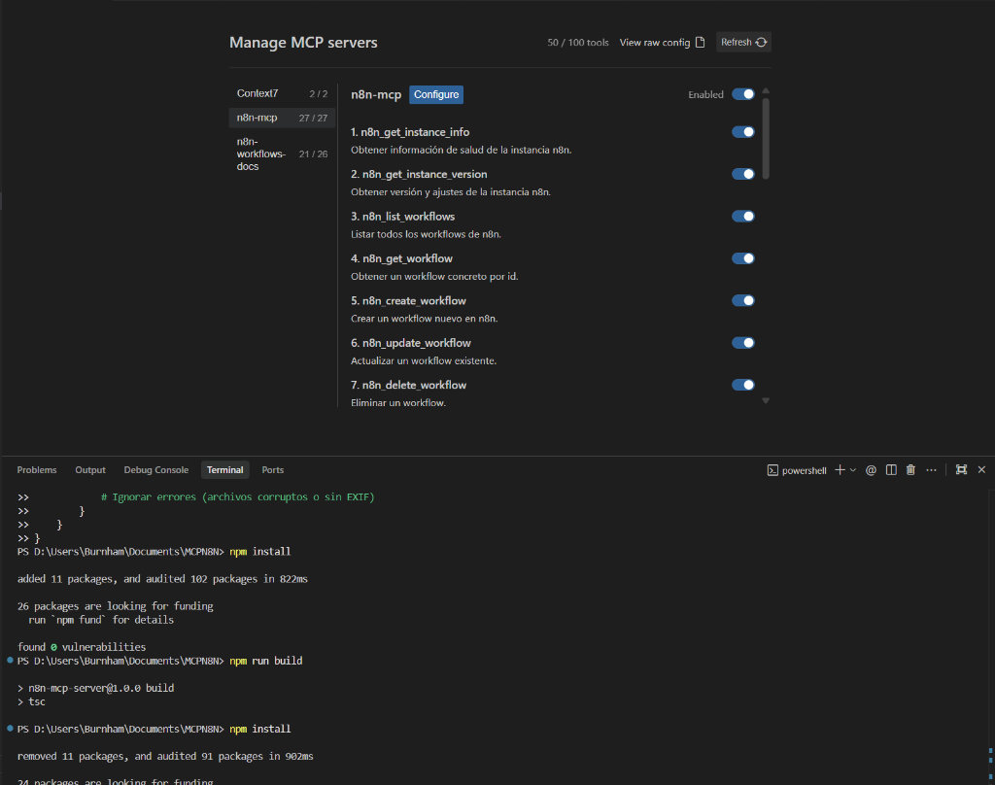
Task: Switch off n8n_create_workflow tool
Action: coord(743,301)
